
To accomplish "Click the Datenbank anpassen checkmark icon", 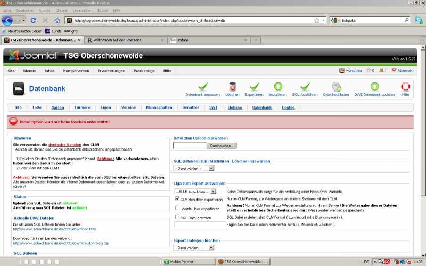I will pos(202,86).
